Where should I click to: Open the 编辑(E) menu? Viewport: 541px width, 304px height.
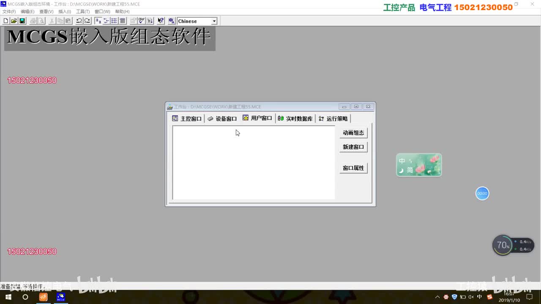coord(27,11)
